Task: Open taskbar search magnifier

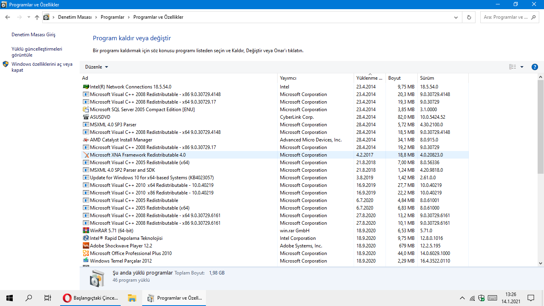Action: [x=29, y=298]
